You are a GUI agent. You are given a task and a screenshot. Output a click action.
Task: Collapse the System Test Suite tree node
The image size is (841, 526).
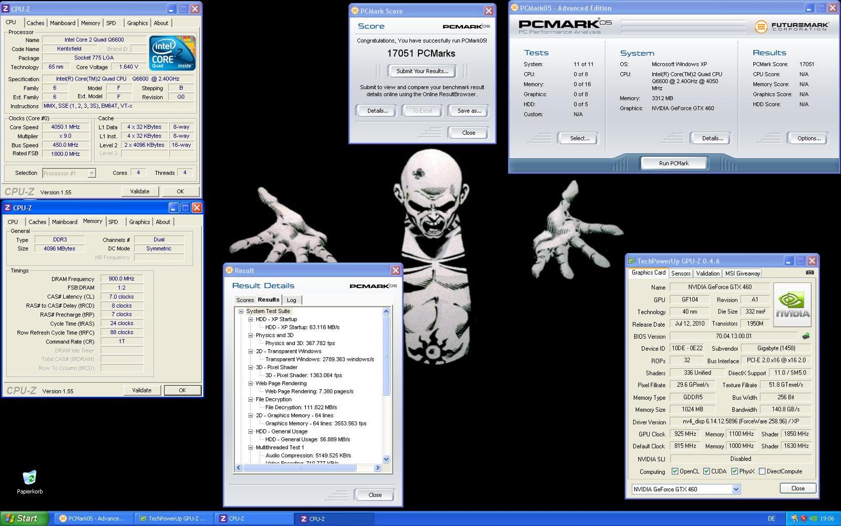click(241, 311)
